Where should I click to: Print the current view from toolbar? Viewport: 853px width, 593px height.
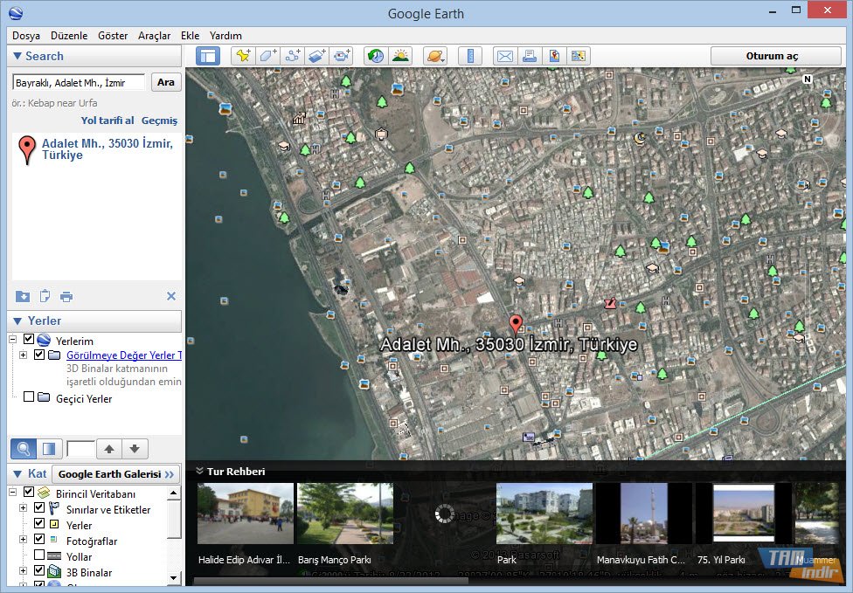click(x=530, y=56)
